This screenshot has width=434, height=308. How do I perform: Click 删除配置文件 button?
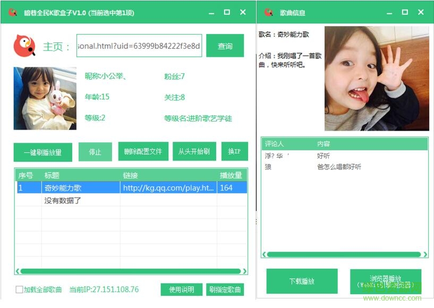(x=143, y=151)
